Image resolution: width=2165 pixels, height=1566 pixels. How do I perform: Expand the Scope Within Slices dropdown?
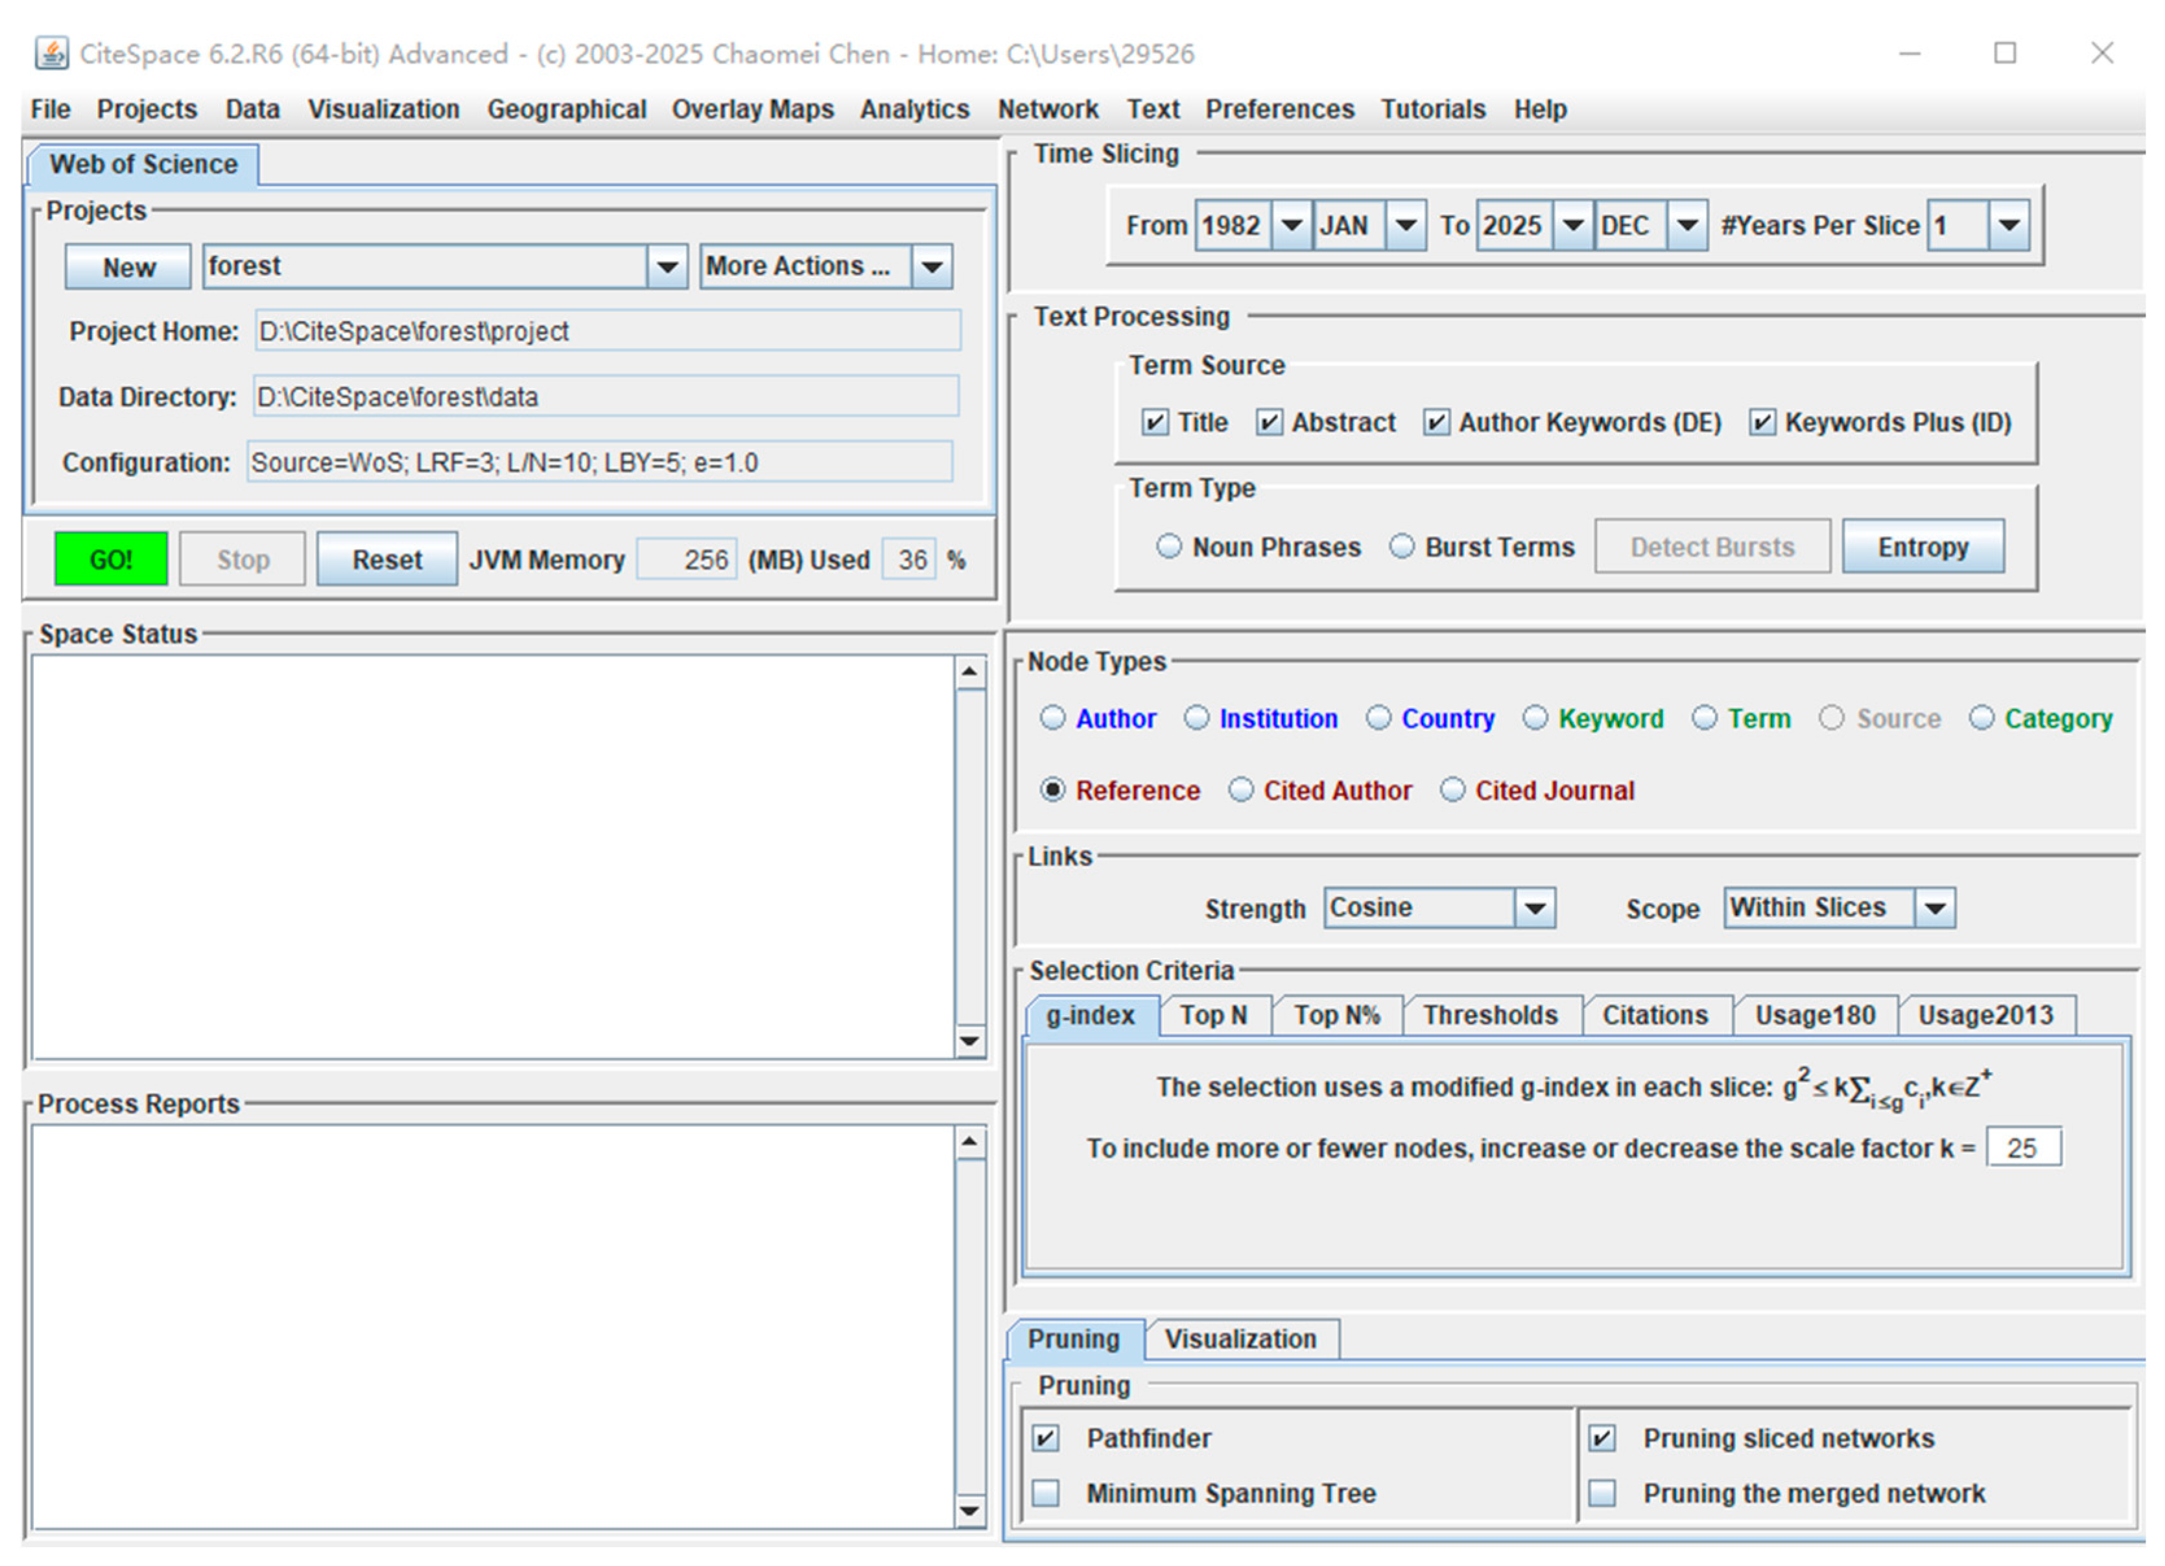[1935, 909]
